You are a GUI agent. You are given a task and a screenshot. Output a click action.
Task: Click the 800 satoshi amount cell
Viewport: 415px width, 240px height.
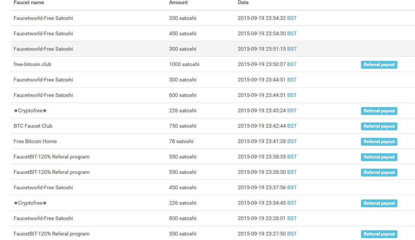[x=183, y=218]
